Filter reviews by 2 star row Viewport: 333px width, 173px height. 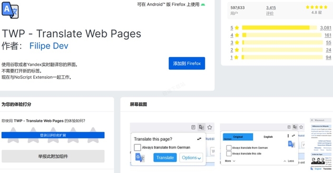pos(281,50)
